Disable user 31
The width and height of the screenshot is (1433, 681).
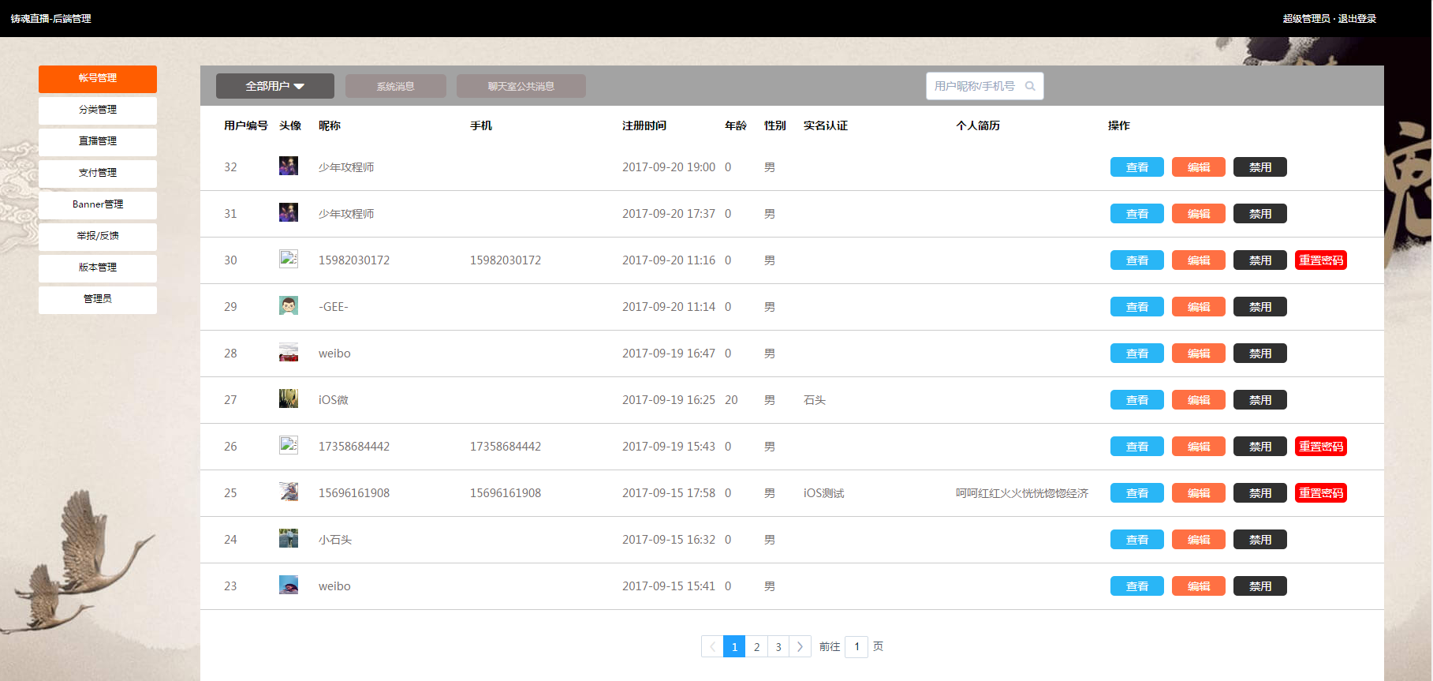pyautogui.click(x=1260, y=214)
